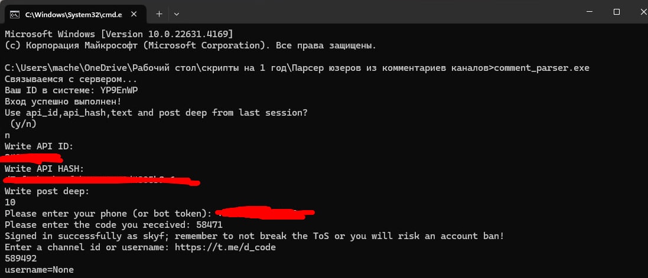The width and height of the screenshot is (648, 278).
Task: Click the redacted phone number entry
Action: [x=265, y=212]
